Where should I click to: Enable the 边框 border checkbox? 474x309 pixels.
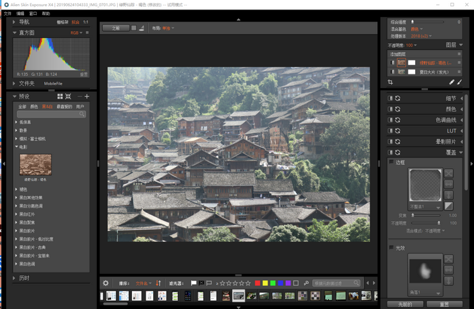(x=391, y=162)
